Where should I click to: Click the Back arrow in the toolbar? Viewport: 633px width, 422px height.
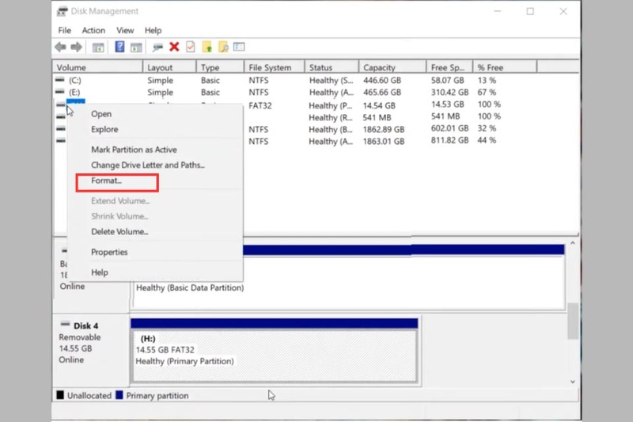61,48
